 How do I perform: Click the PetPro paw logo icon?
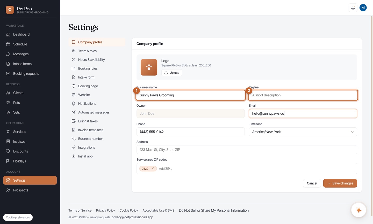[x=10, y=10]
